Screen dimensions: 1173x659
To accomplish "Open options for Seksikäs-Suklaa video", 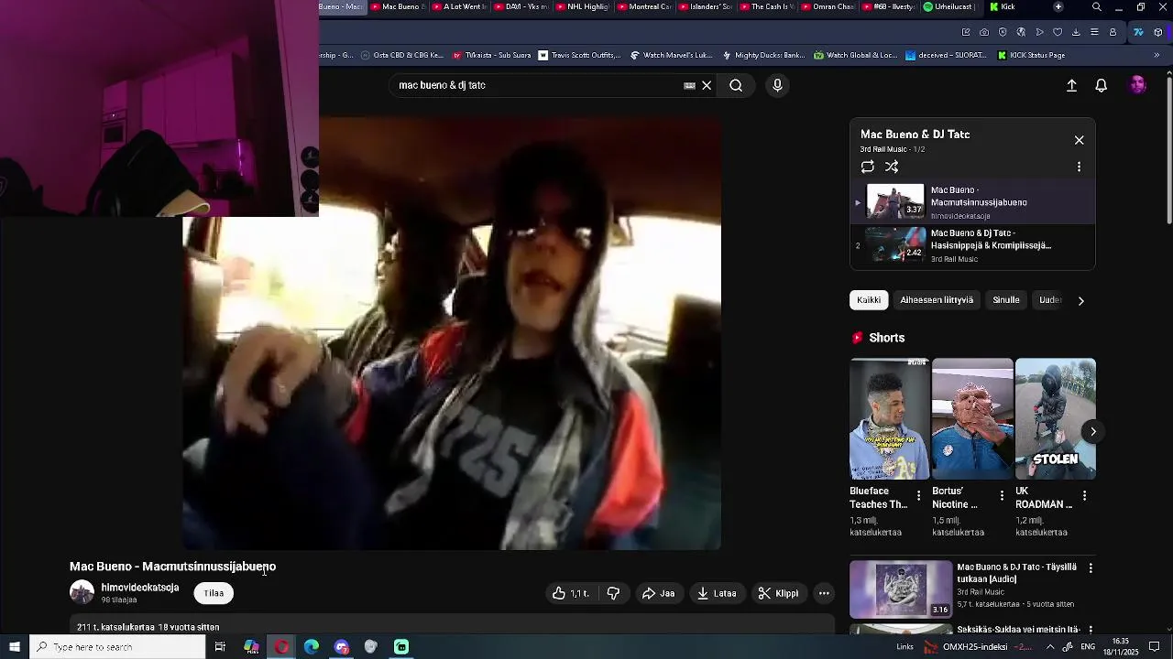I will coord(1091,631).
